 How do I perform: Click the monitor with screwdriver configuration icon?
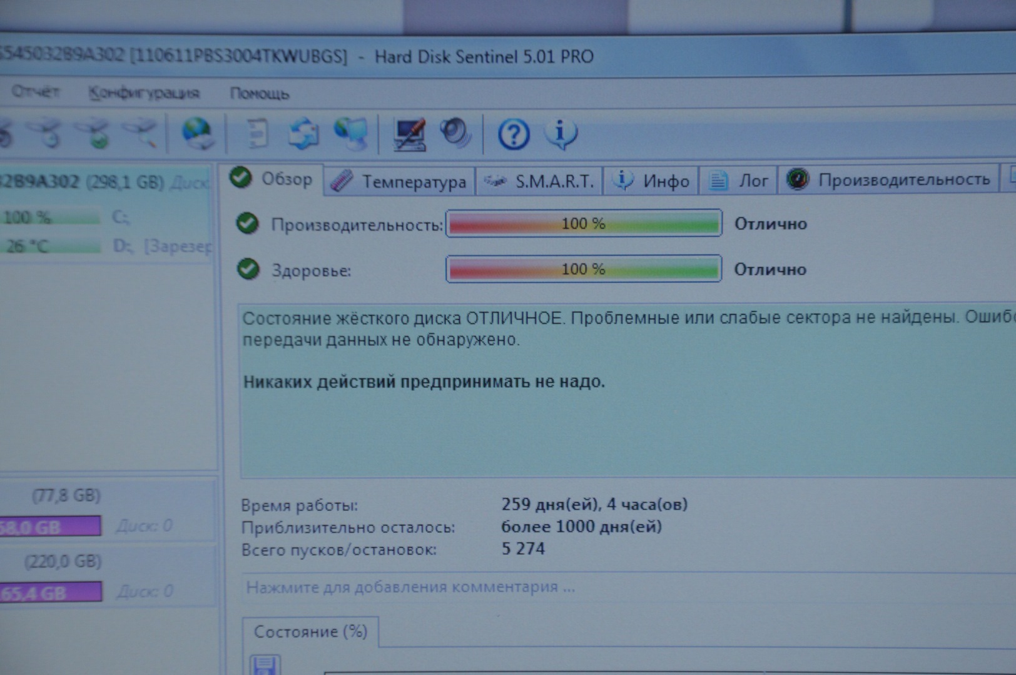pos(410,134)
